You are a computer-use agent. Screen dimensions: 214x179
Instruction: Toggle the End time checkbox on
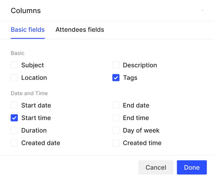click(116, 118)
